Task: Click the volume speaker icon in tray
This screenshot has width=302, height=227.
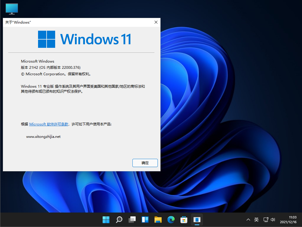Action: click(x=273, y=220)
